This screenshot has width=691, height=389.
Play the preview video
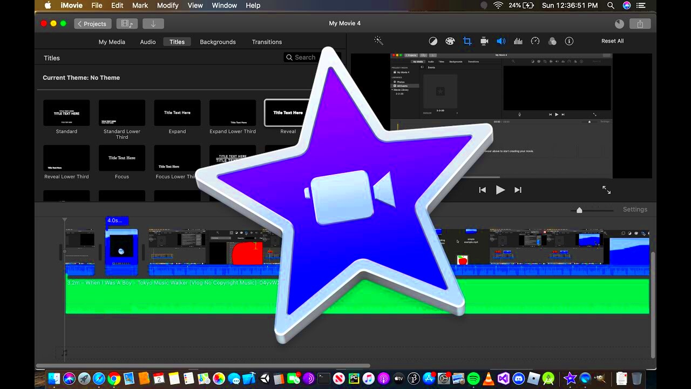coord(500,190)
